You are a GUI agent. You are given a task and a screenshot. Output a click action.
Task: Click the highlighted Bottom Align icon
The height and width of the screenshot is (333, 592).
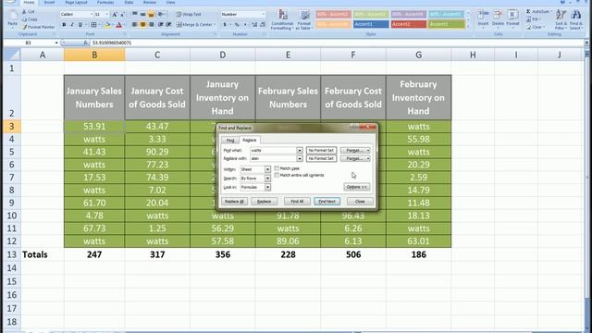coord(151,14)
